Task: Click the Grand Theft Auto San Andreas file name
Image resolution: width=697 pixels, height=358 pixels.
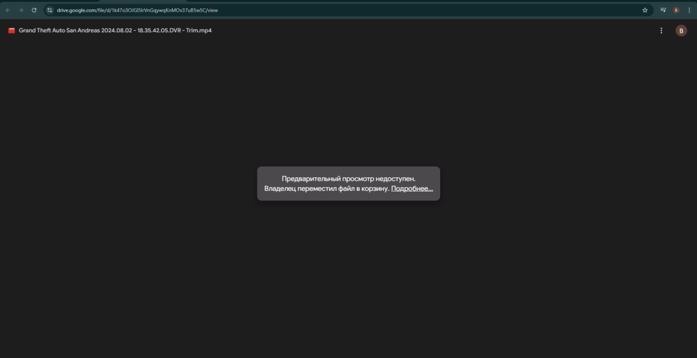Action: [115, 31]
